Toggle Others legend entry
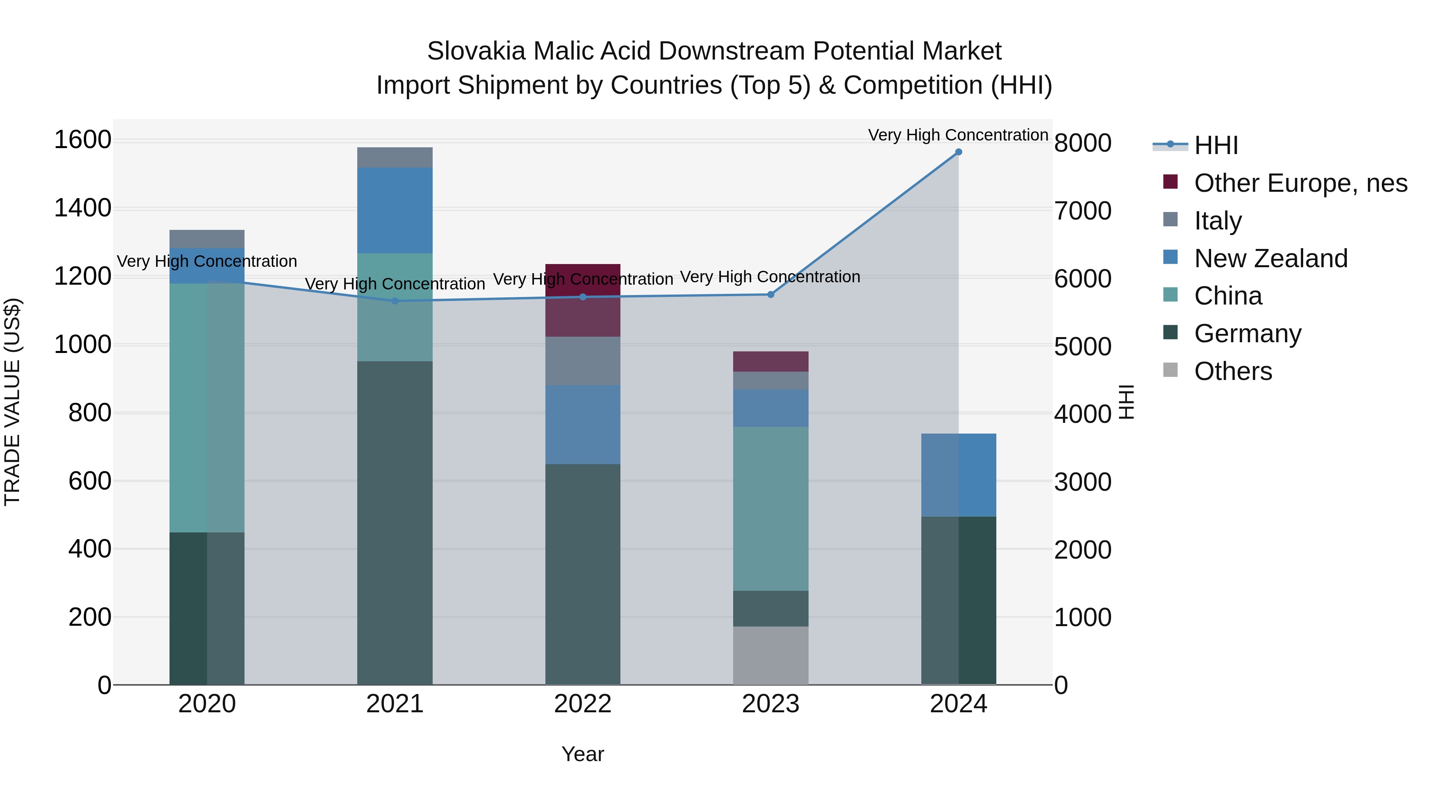This screenshot has width=1429, height=804. point(1218,371)
